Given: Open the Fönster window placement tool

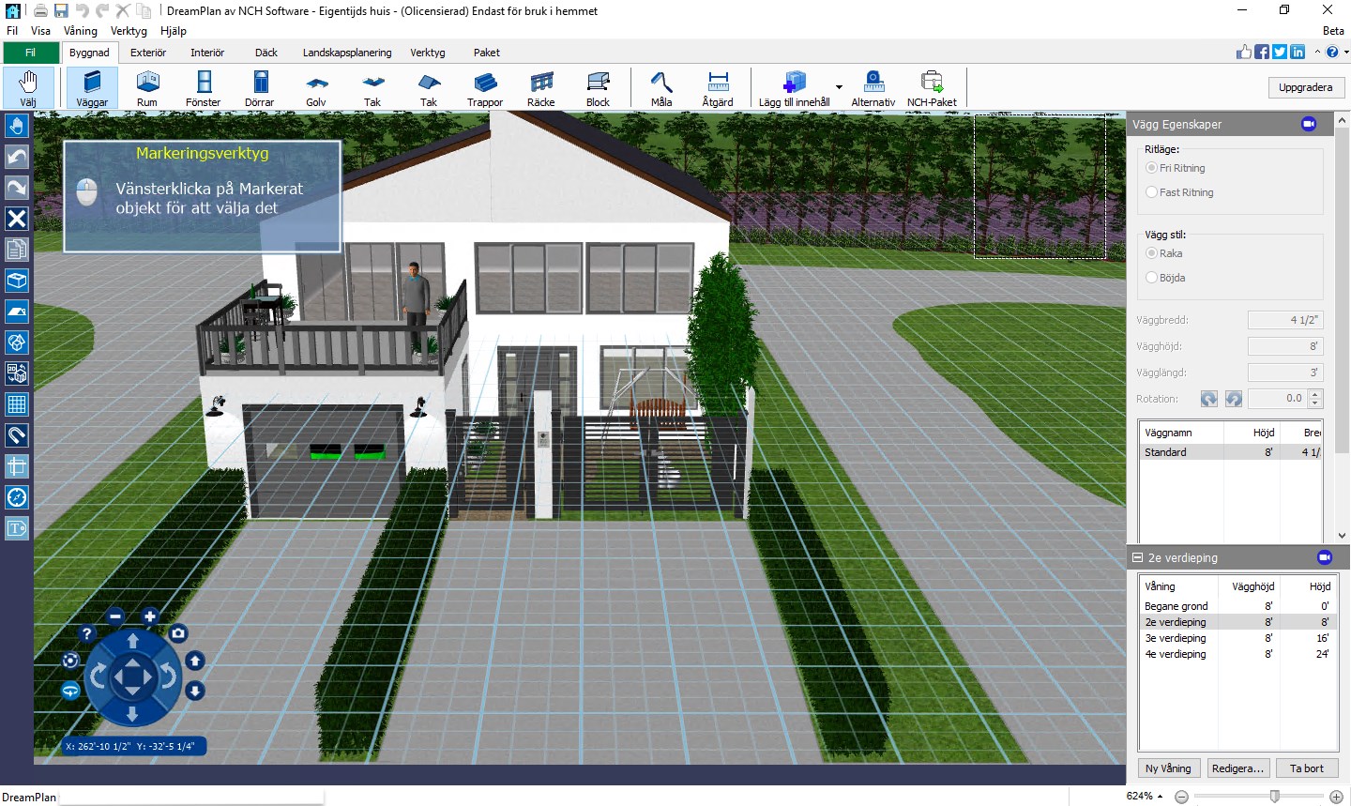Looking at the screenshot, I should point(203,87).
